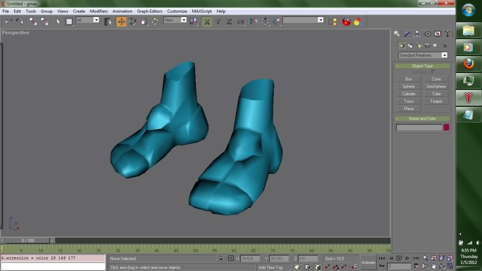Click the Redo arrow icon
Screen dimensions: 482x271
(19, 22)
